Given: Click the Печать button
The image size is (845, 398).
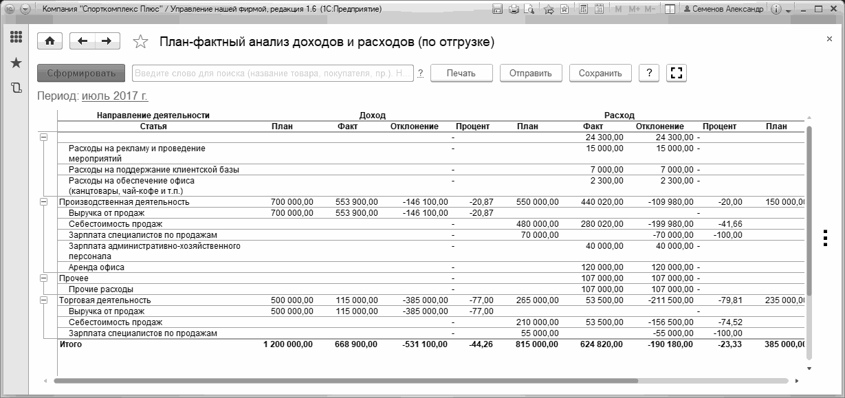Looking at the screenshot, I should [x=461, y=73].
